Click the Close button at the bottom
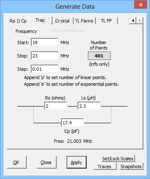This screenshot has width=150, height=179. point(47,162)
